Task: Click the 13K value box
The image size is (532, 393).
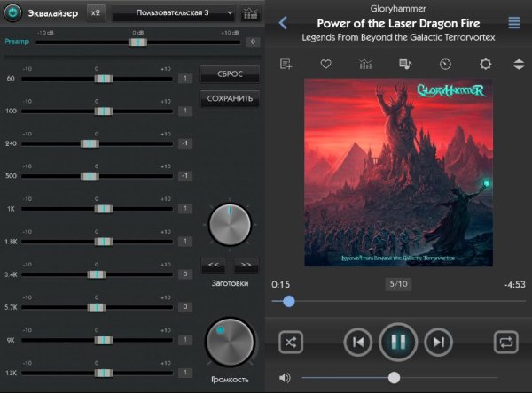Action: pyautogui.click(x=185, y=373)
